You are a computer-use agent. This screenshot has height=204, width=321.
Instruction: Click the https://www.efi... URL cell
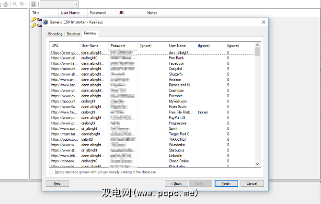point(64,58)
